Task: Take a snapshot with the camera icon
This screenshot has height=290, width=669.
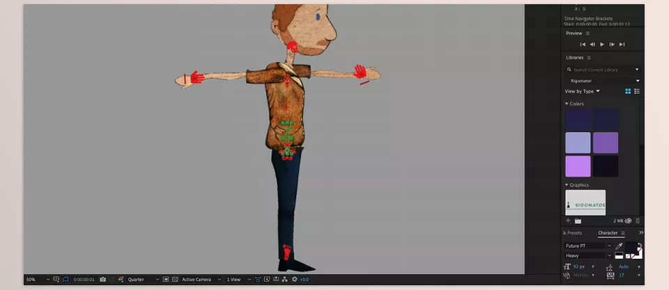Action: 103,280
